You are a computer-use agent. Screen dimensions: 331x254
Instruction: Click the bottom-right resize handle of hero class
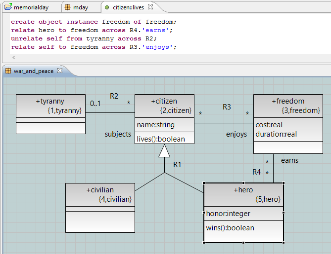(x=283, y=242)
